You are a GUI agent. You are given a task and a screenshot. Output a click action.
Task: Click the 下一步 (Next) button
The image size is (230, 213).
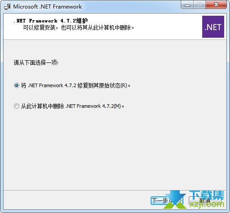point(167,201)
